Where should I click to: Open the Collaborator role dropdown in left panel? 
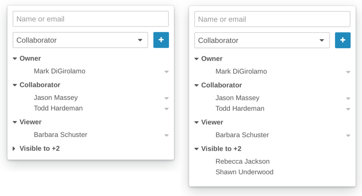80,40
